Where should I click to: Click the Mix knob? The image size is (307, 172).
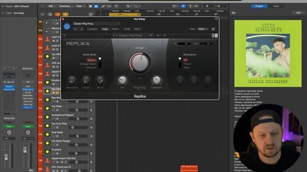[x=123, y=80]
